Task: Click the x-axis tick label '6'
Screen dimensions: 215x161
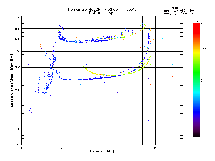Action: (126, 148)
